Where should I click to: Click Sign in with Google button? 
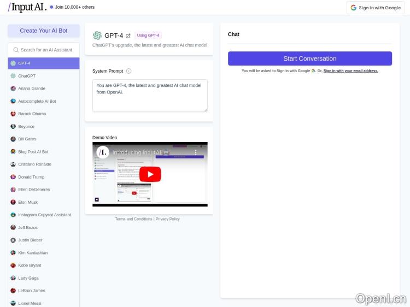point(376,8)
